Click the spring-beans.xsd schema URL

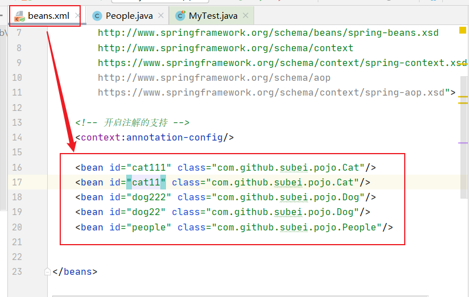point(268,33)
